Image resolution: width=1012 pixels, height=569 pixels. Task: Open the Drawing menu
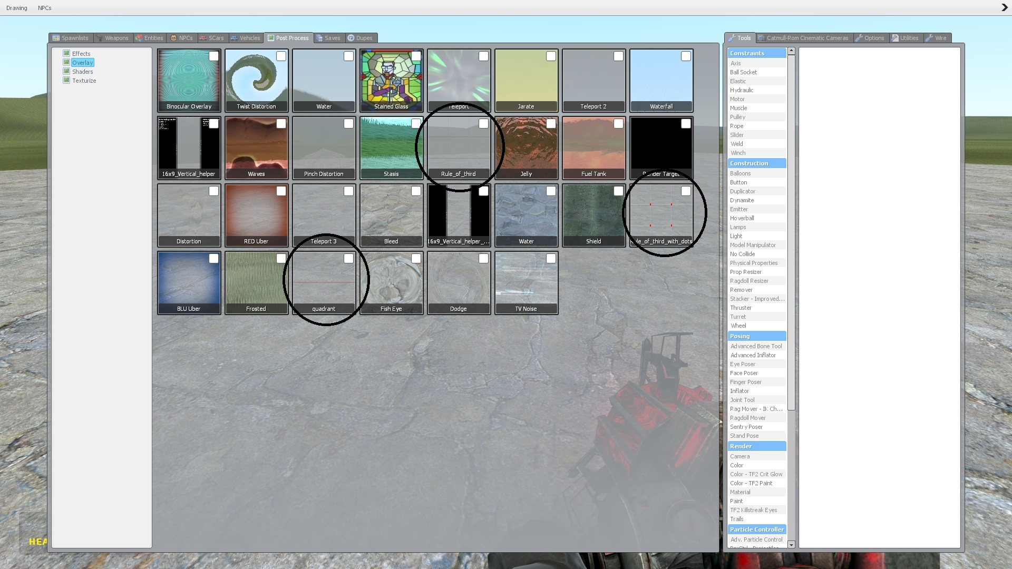[x=17, y=8]
